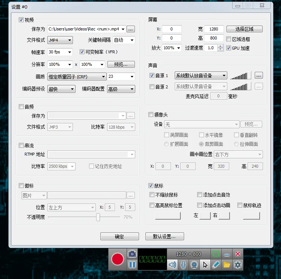
Task: Open the resolution width 100% dropdown
Action: [x=60, y=64]
